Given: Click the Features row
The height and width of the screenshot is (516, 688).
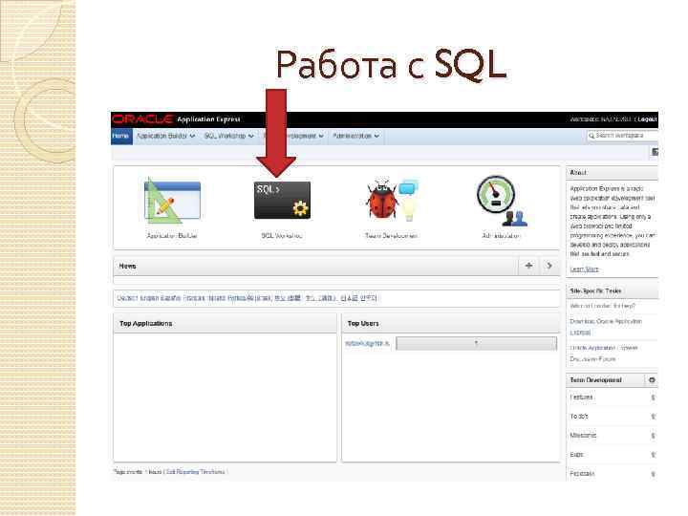Looking at the screenshot, I should [613, 398].
